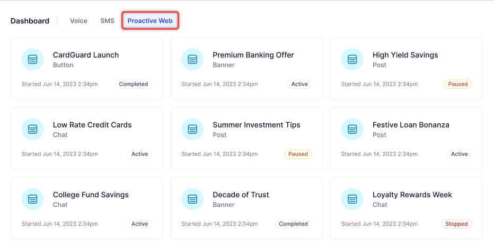Viewport: 494px width, 247px height.
Task: Select the Proactive Web tab
Action: tap(150, 21)
